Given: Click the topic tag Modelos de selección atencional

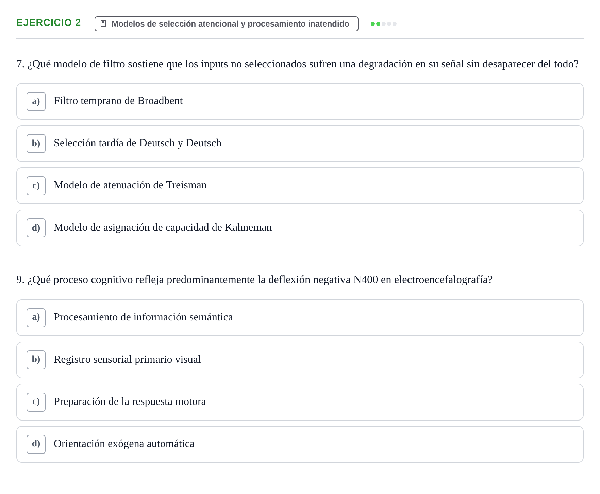Looking at the screenshot, I should (227, 24).
